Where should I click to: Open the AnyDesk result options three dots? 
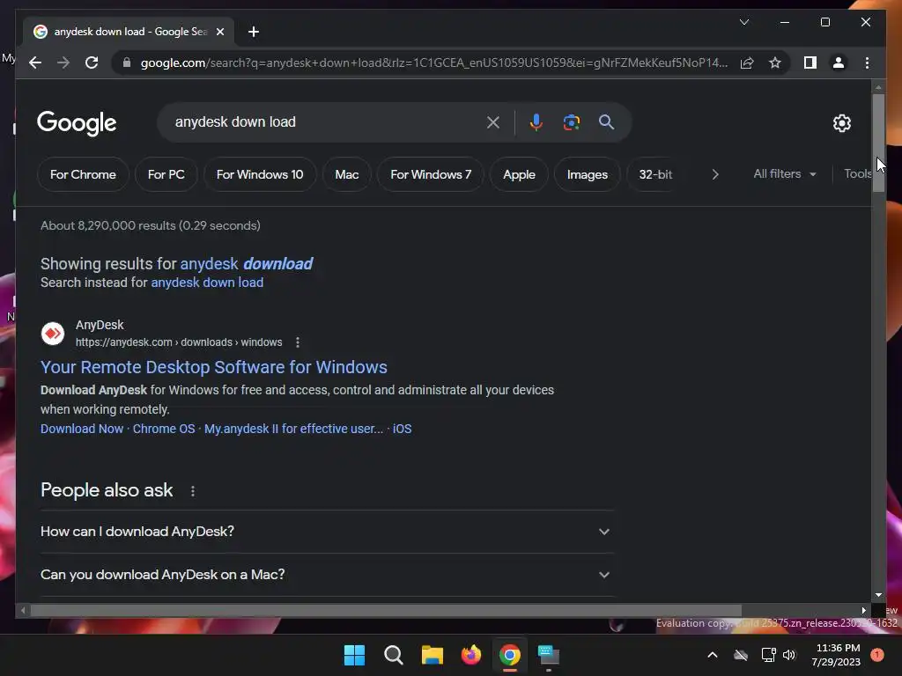coord(298,342)
